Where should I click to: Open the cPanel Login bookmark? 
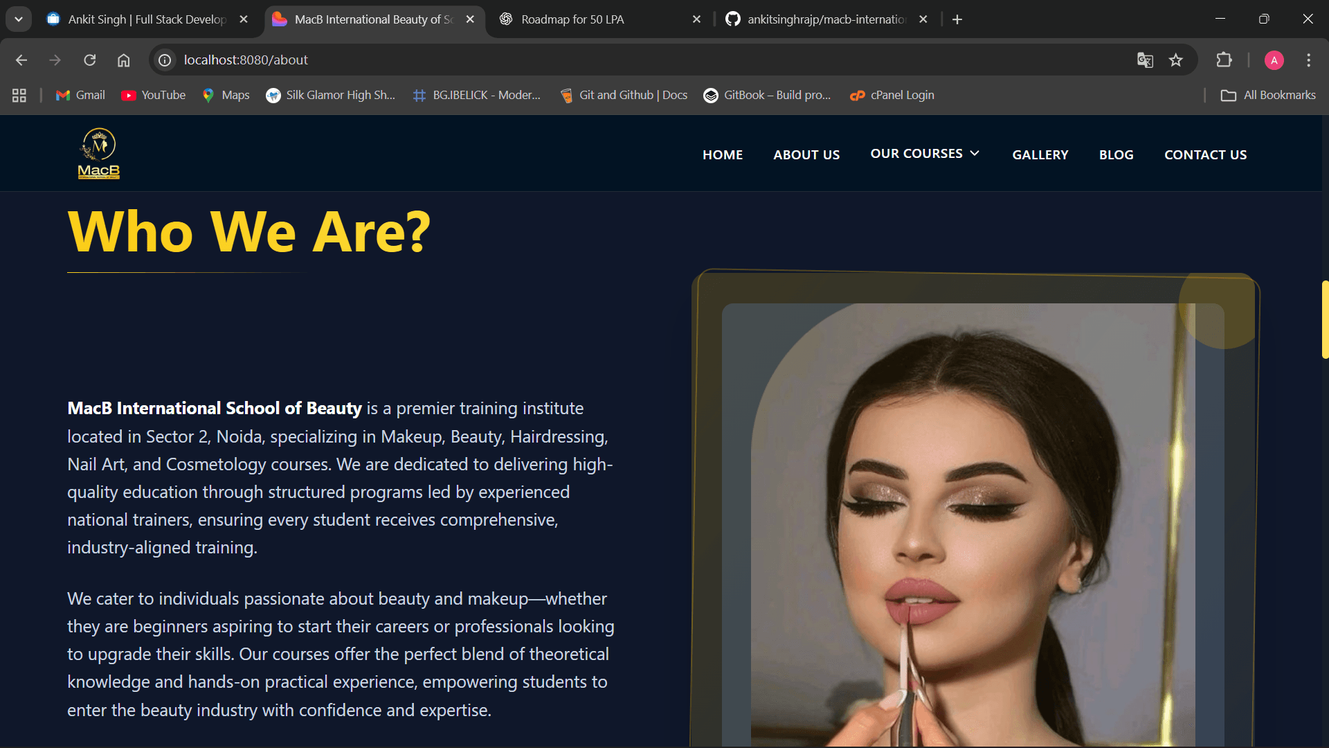[892, 96]
